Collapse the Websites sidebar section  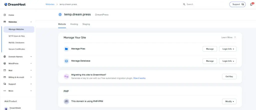point(31,22)
